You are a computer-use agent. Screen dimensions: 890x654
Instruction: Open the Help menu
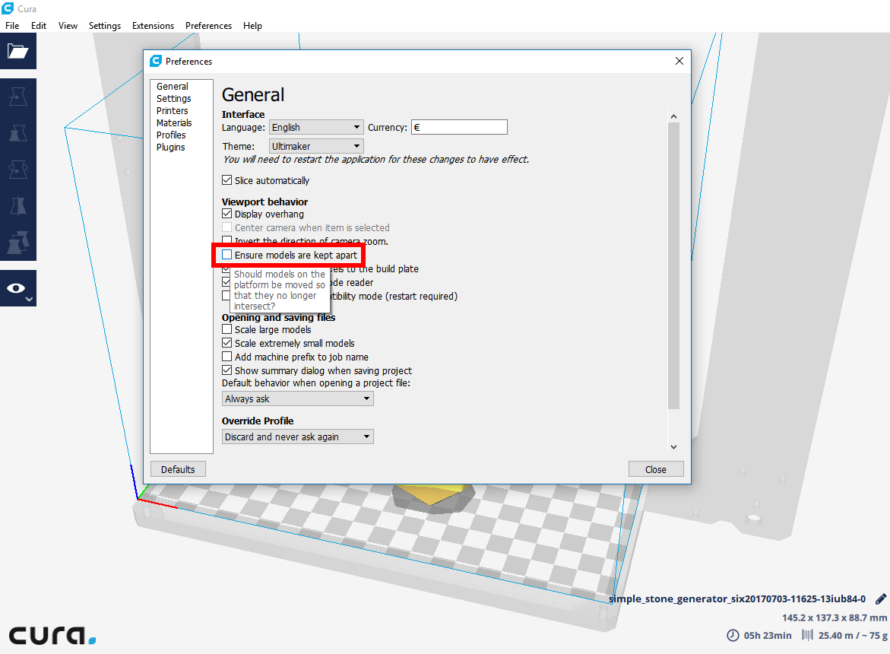coord(252,26)
